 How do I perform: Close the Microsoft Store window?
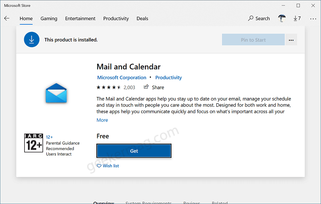point(313,5)
